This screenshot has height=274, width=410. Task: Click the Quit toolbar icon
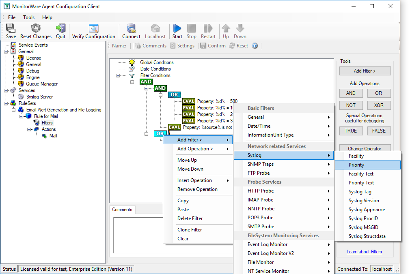[60, 28]
